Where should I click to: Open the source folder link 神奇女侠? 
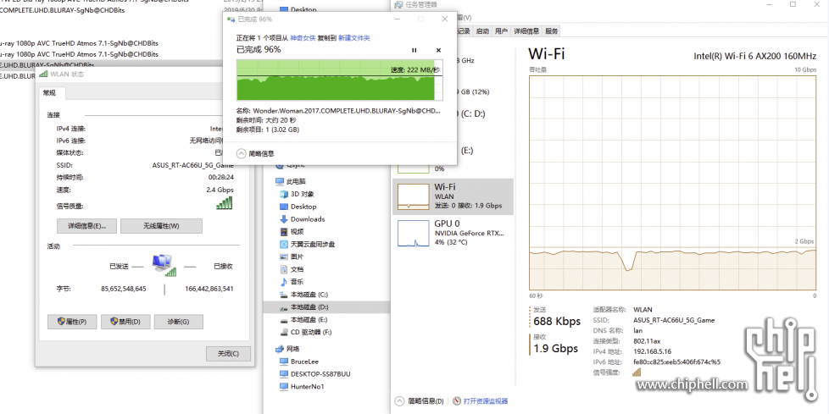[x=303, y=38]
